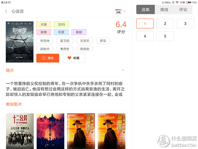Tap the battery icon in status bar
Image resolution: width=198 pixels, height=149 pixels.
(x=189, y=2)
